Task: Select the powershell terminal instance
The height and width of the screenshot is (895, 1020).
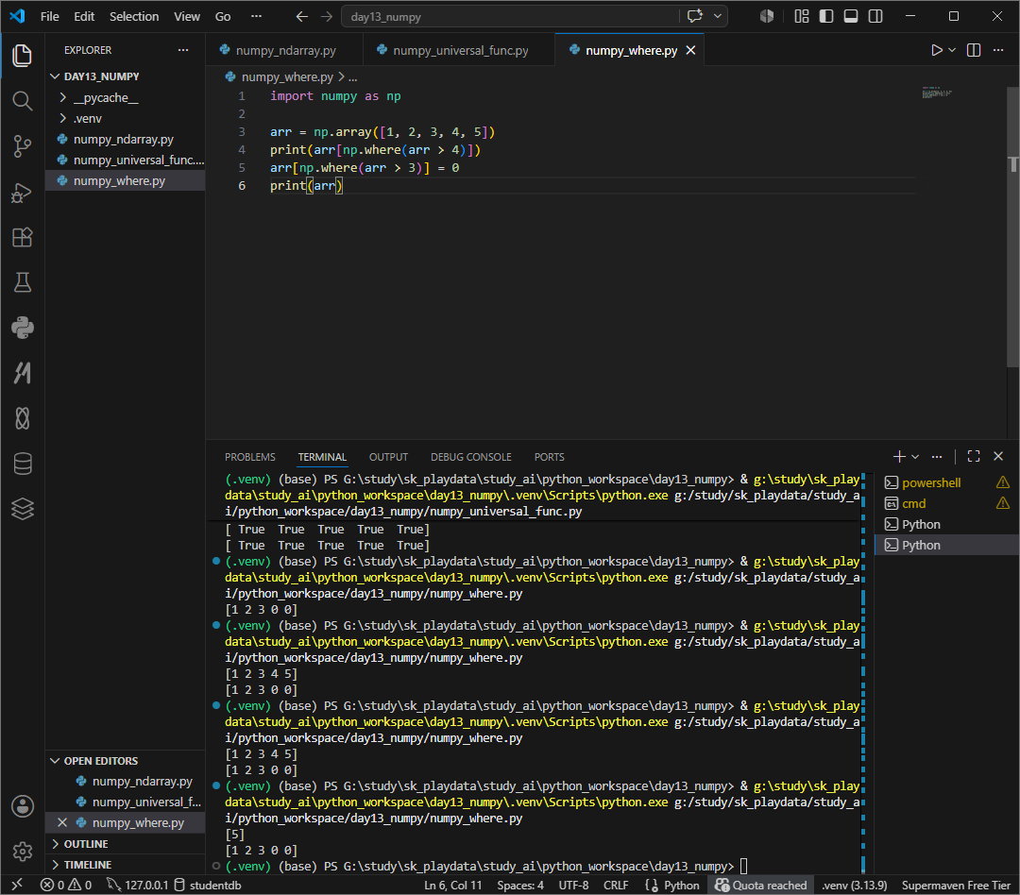Action: pos(947,482)
